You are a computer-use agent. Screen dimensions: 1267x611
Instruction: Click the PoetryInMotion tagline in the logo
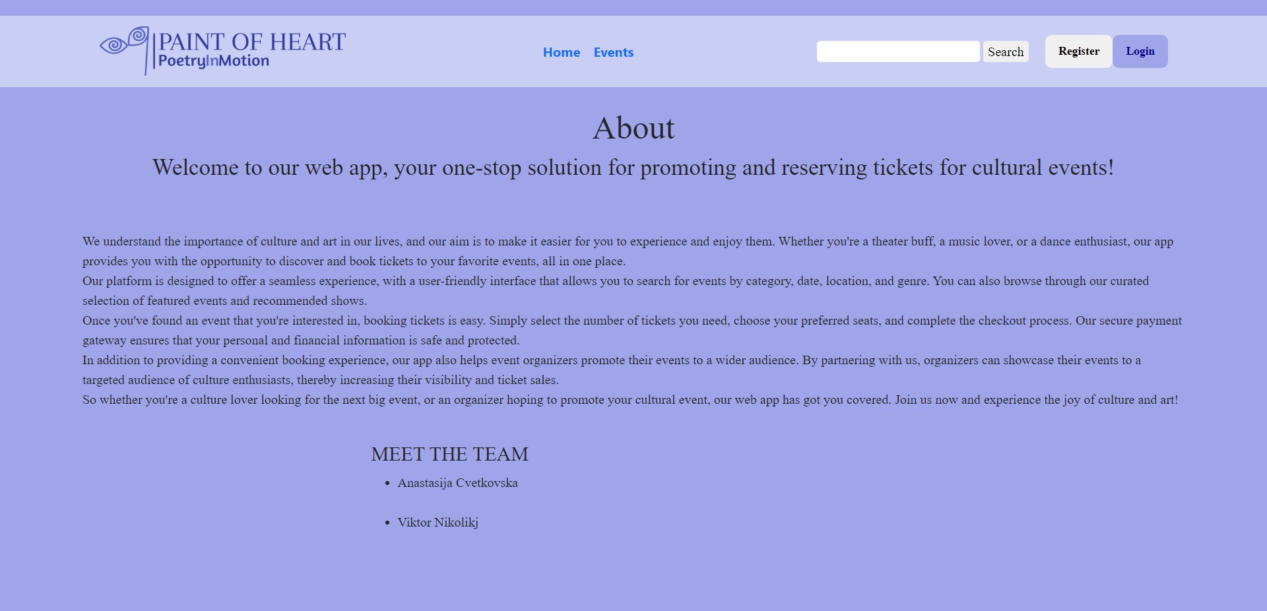tap(214, 61)
